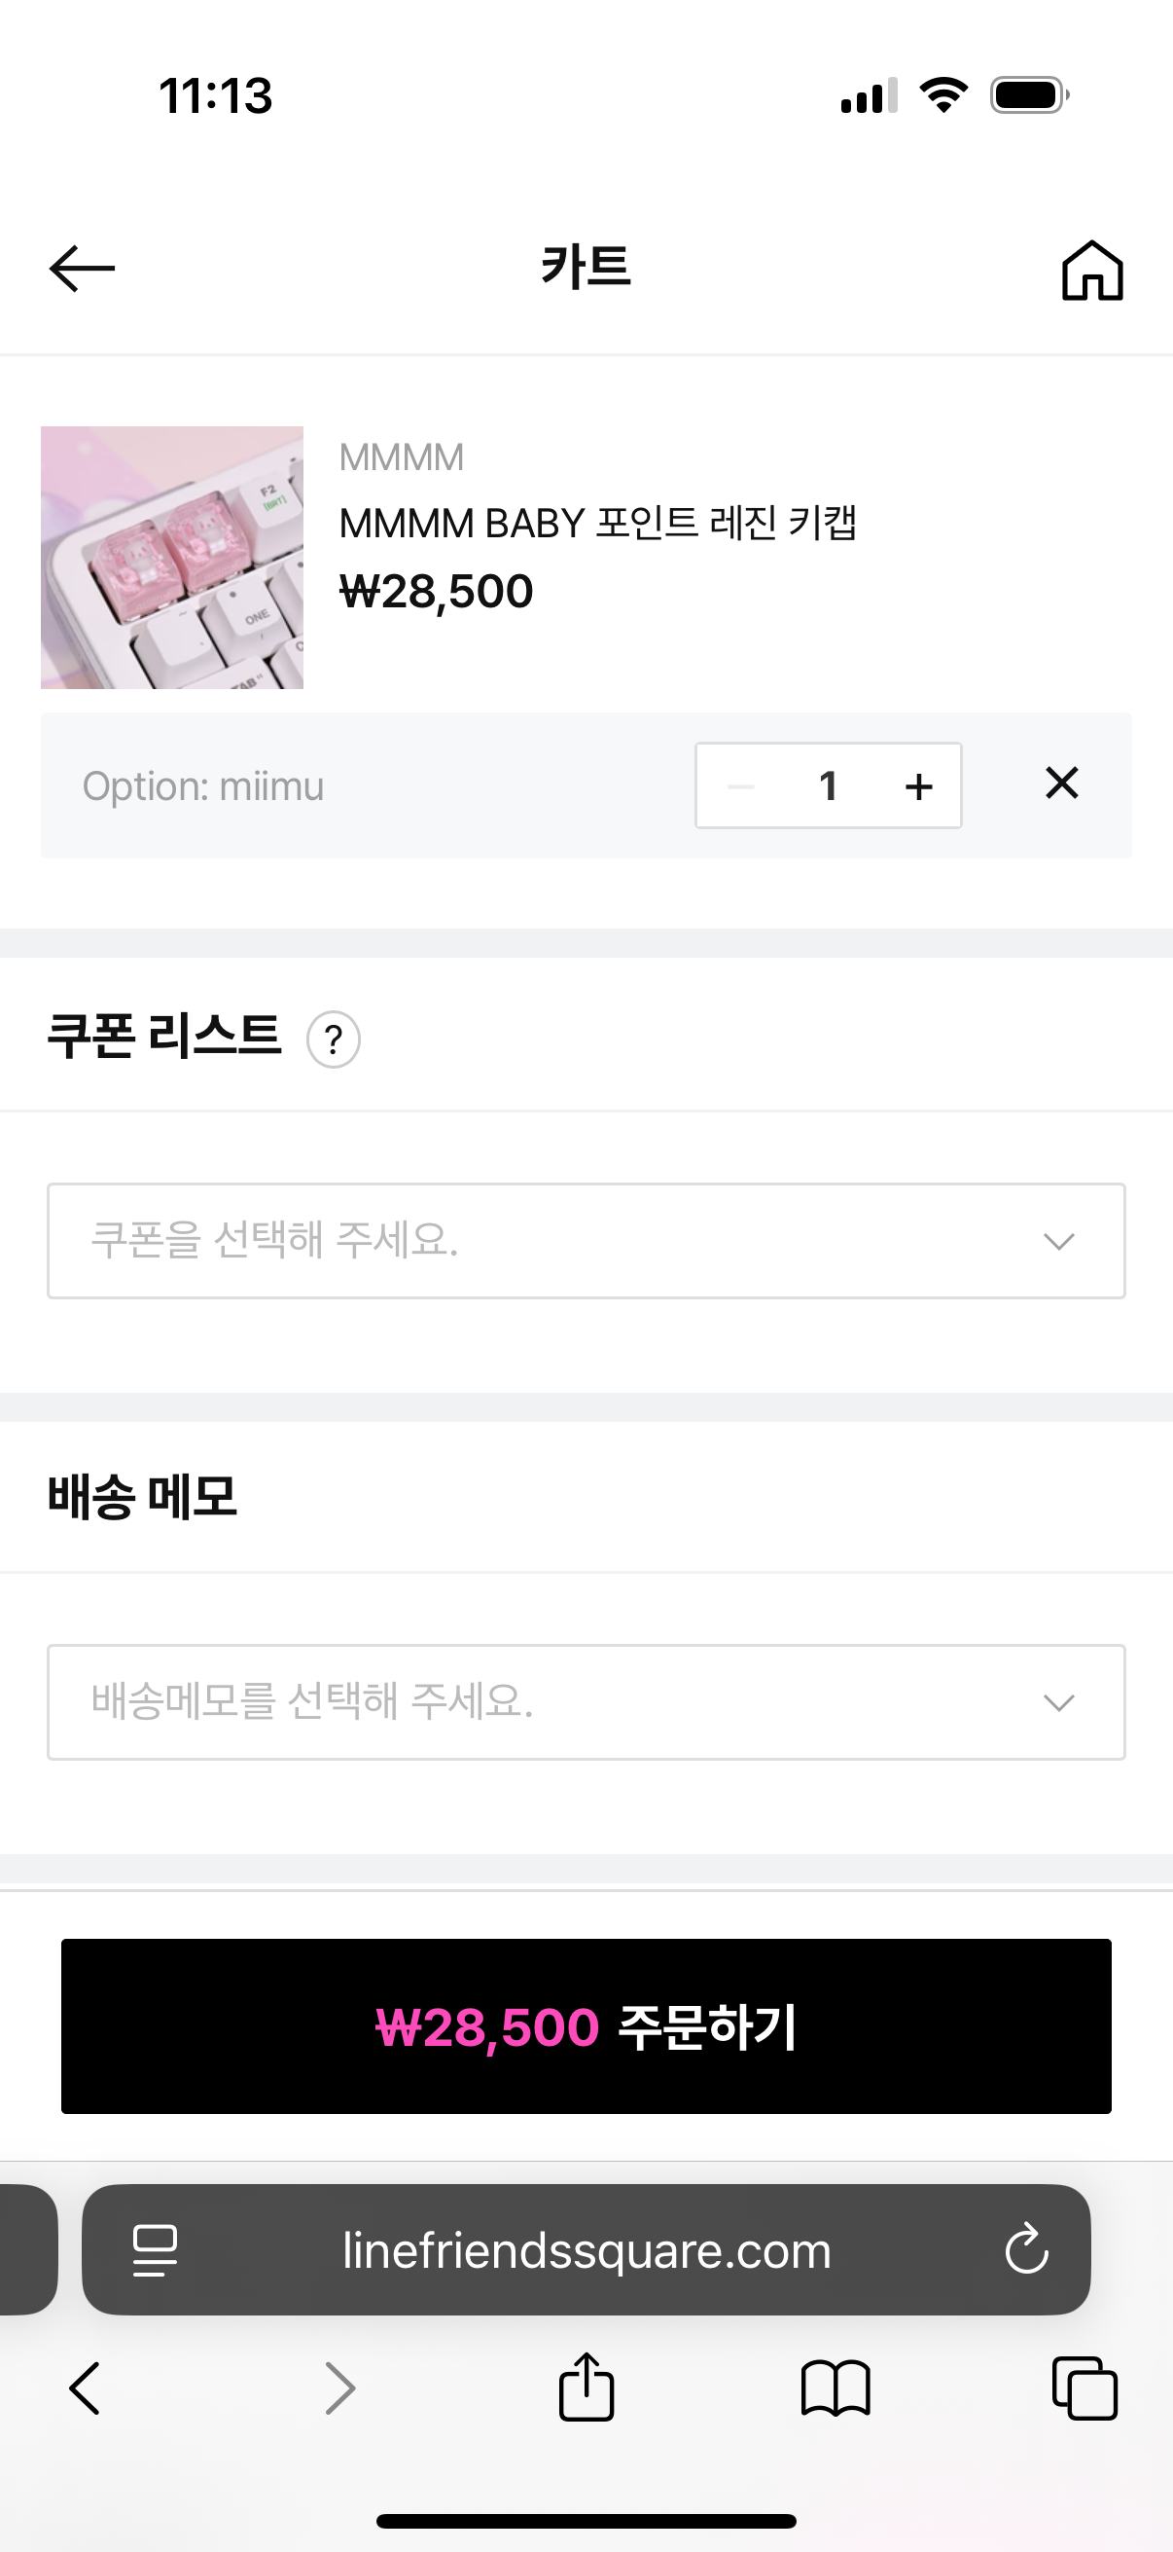Reload page with Safari refresh icon
Image resolution: width=1173 pixels, height=2552 pixels.
pyautogui.click(x=1025, y=2249)
